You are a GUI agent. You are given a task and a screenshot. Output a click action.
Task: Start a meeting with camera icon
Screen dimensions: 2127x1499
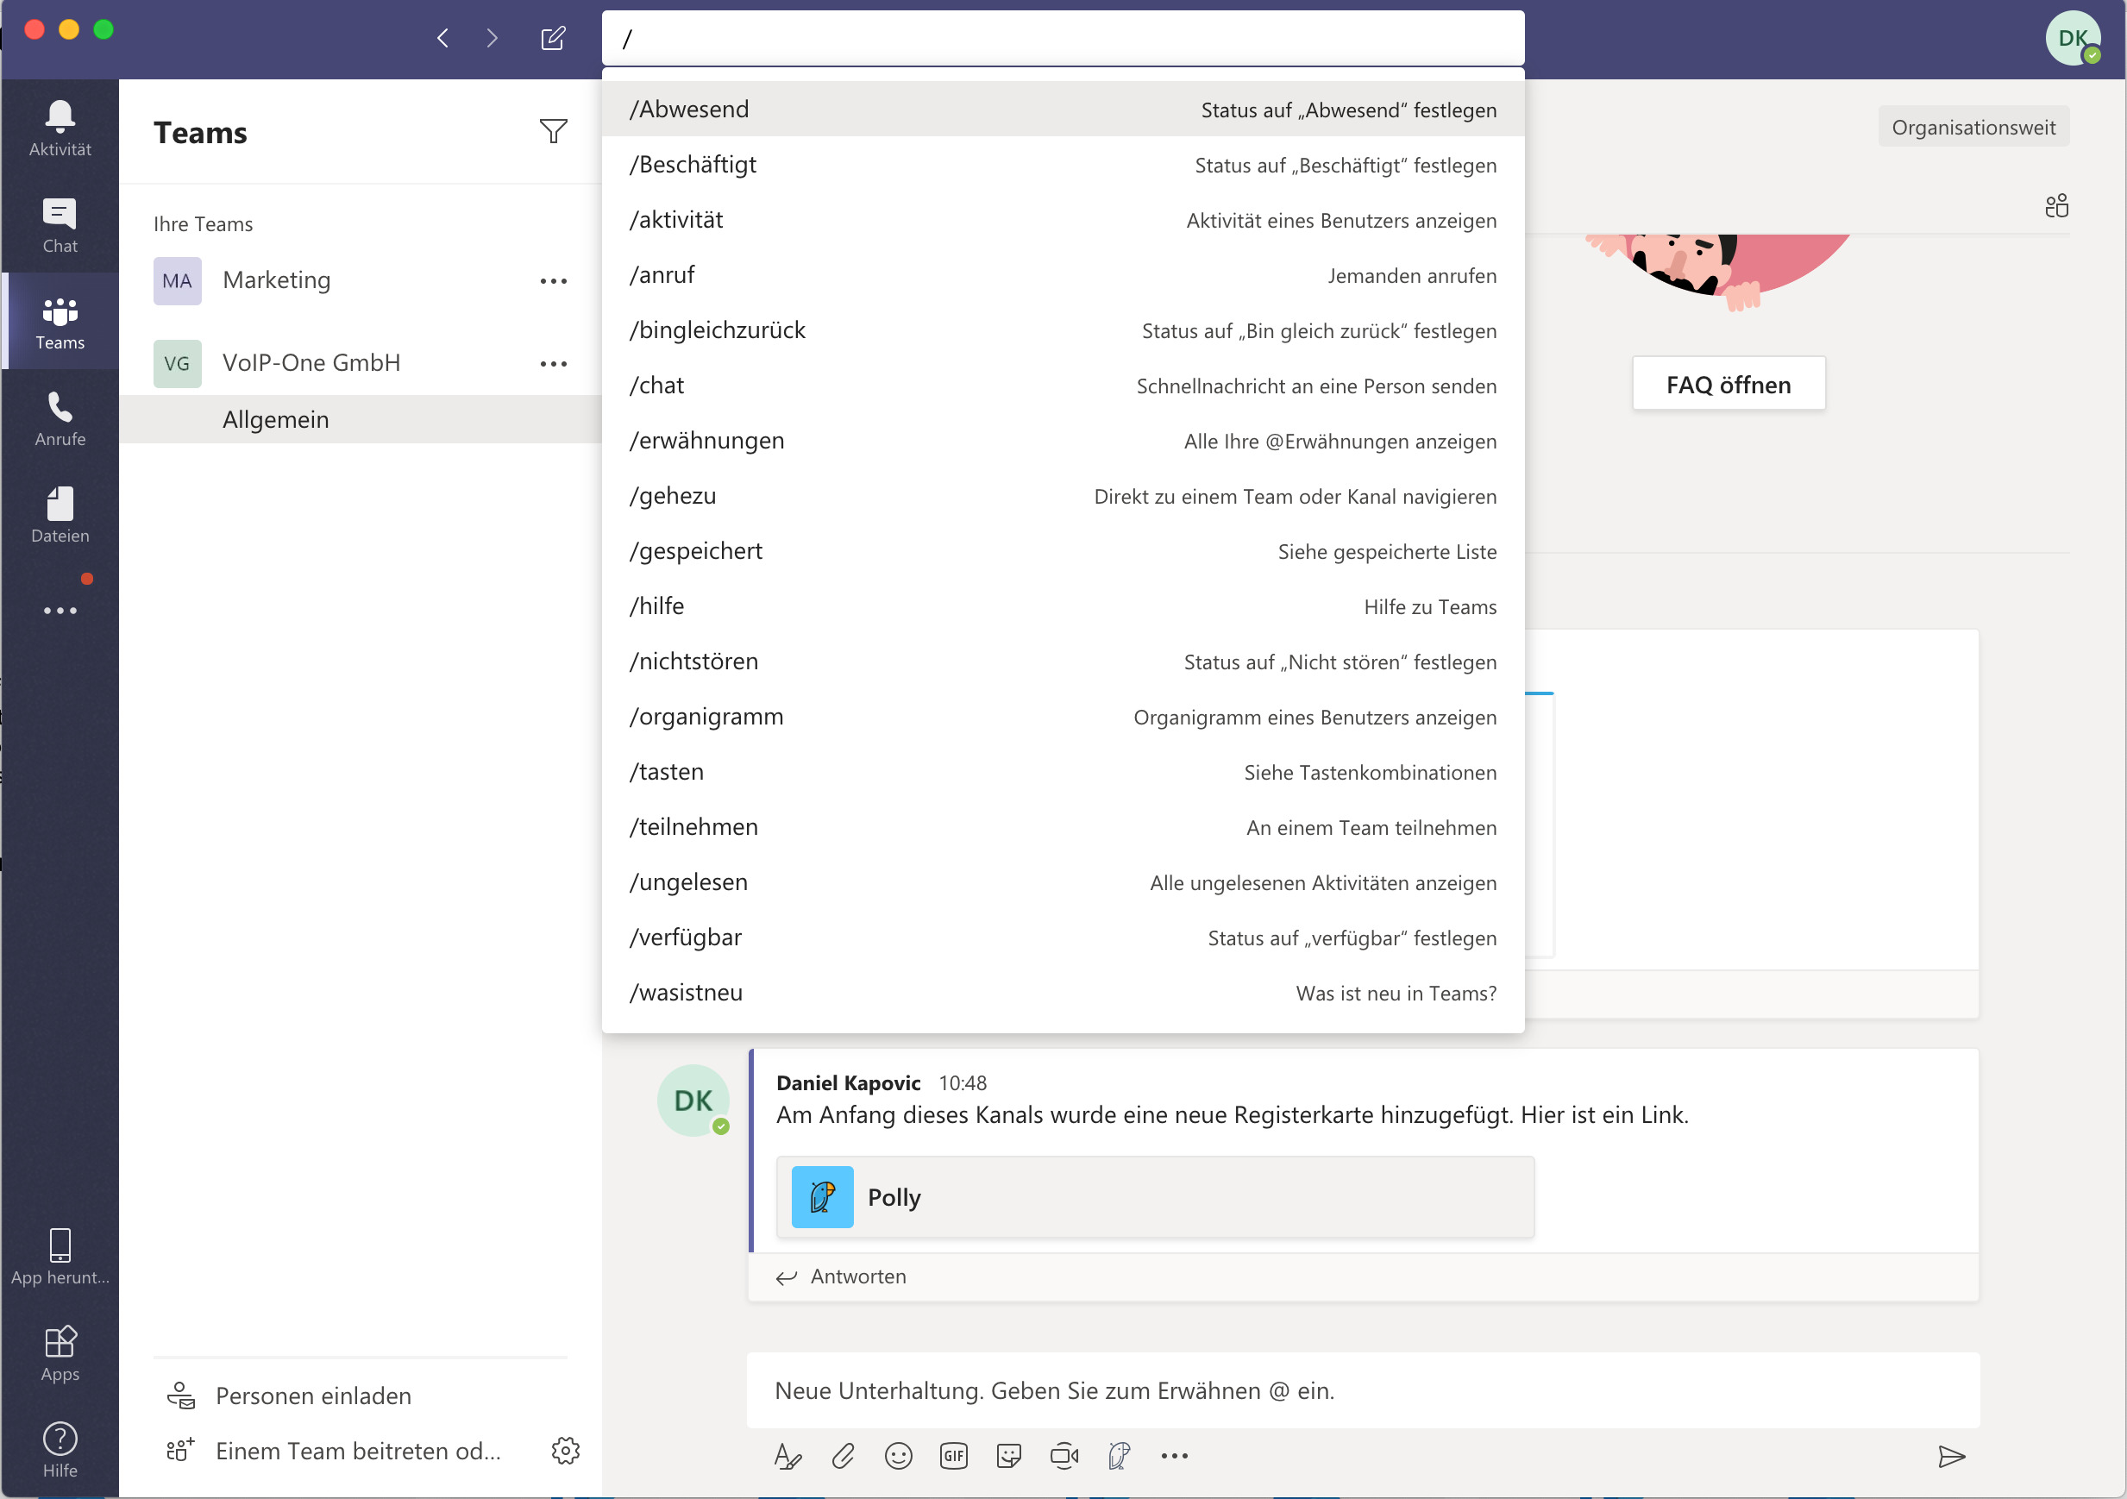(1064, 1456)
